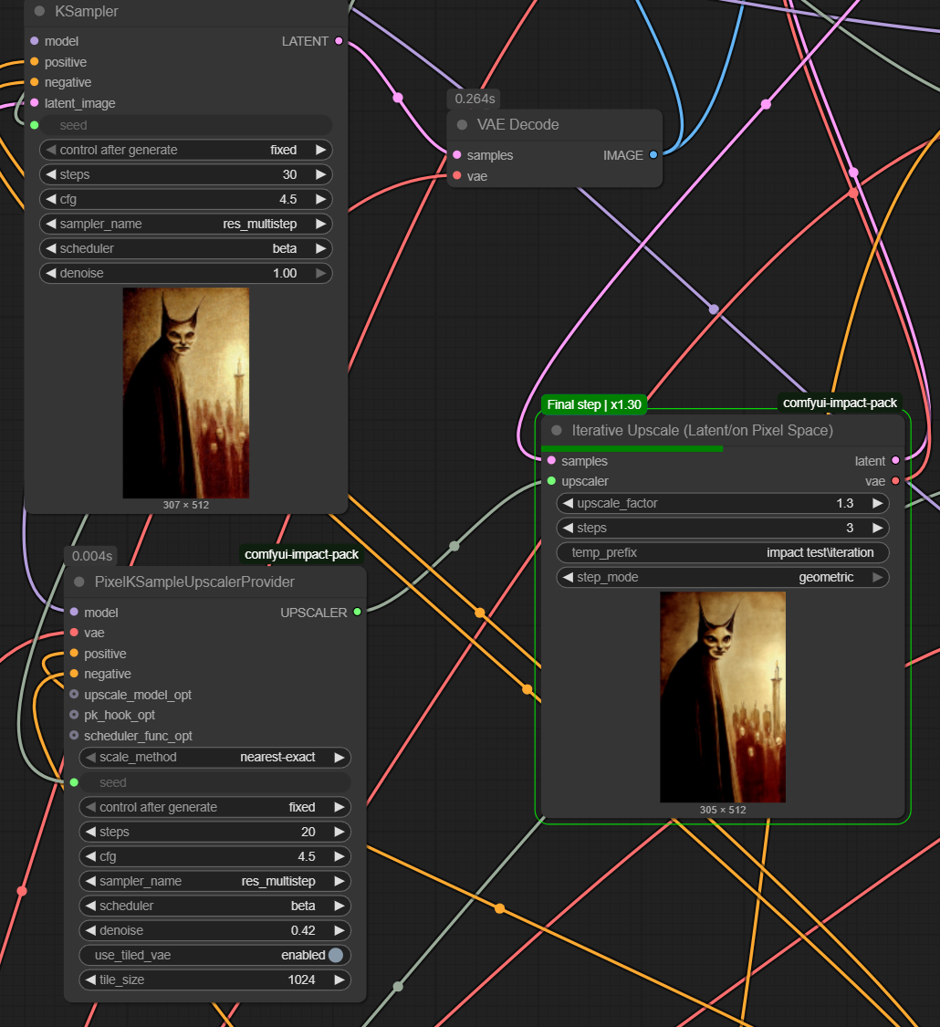Open PixelKSampleUpscalerProvider sampler_name dropdown

tap(214, 881)
